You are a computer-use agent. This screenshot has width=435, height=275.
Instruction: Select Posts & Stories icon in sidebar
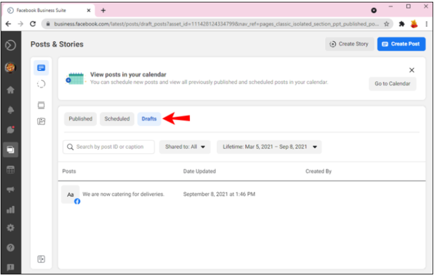pos(11,150)
